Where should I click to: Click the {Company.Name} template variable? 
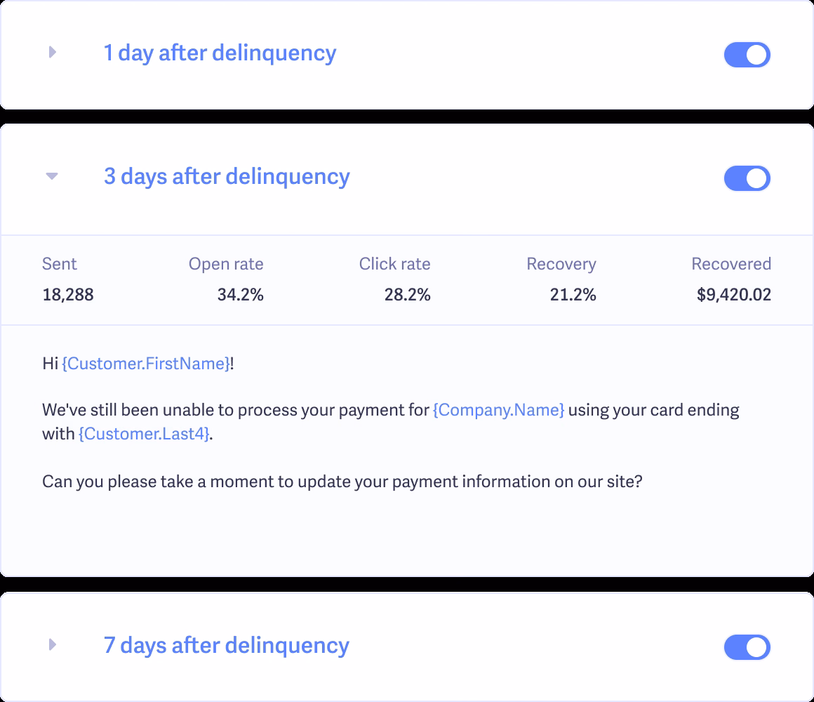pyautogui.click(x=499, y=409)
